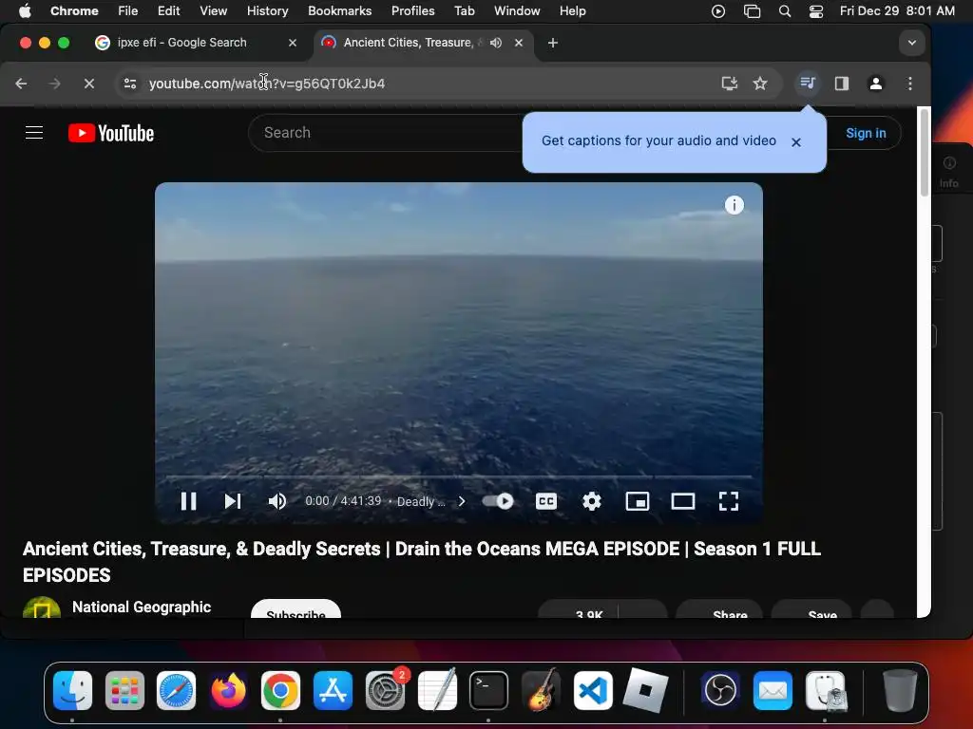Go to YouTube home logo

coord(111,133)
